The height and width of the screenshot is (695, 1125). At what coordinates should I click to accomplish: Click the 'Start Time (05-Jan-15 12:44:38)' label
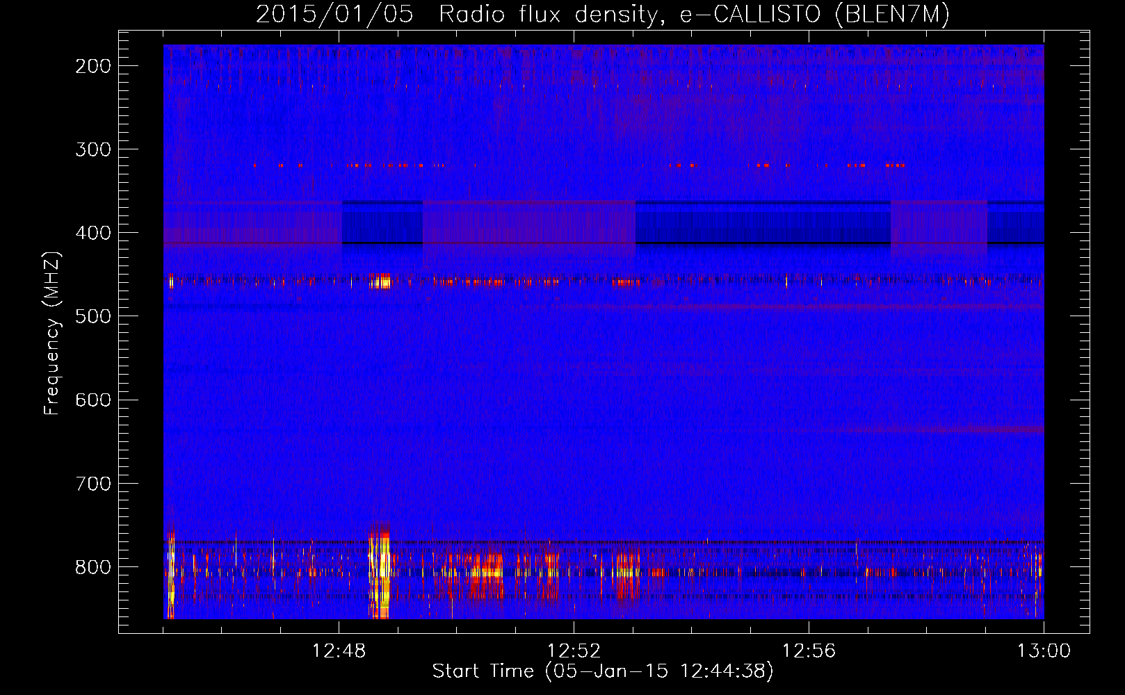tap(603, 671)
